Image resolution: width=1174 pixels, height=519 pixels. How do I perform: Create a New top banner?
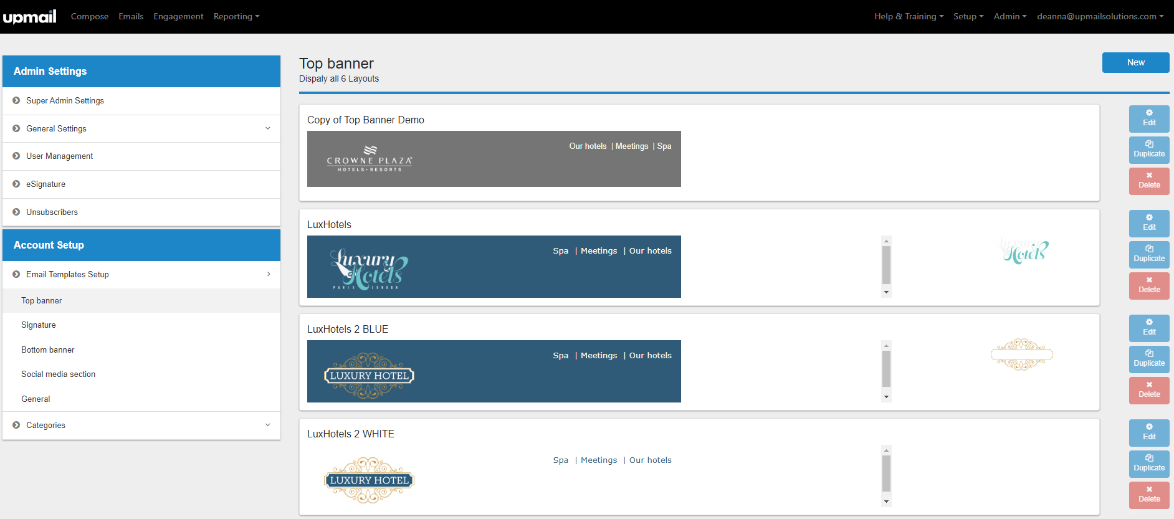point(1135,62)
